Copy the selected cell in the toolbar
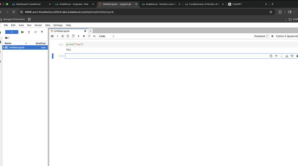This screenshot has width=298, height=166. coord(68,36)
